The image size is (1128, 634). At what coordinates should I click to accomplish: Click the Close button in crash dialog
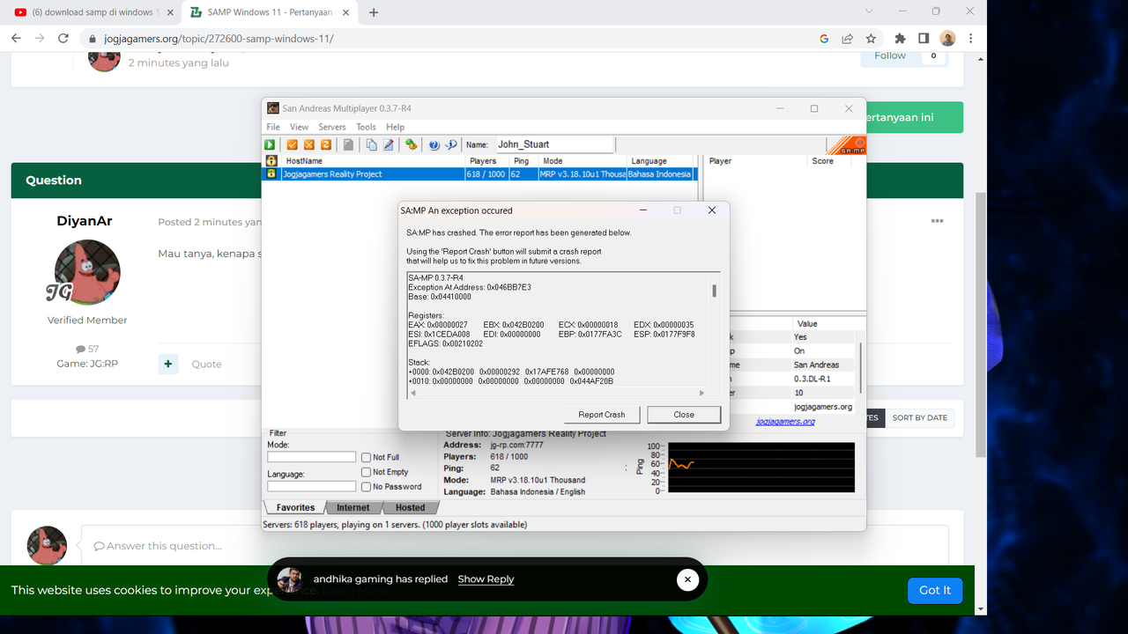pyautogui.click(x=684, y=414)
